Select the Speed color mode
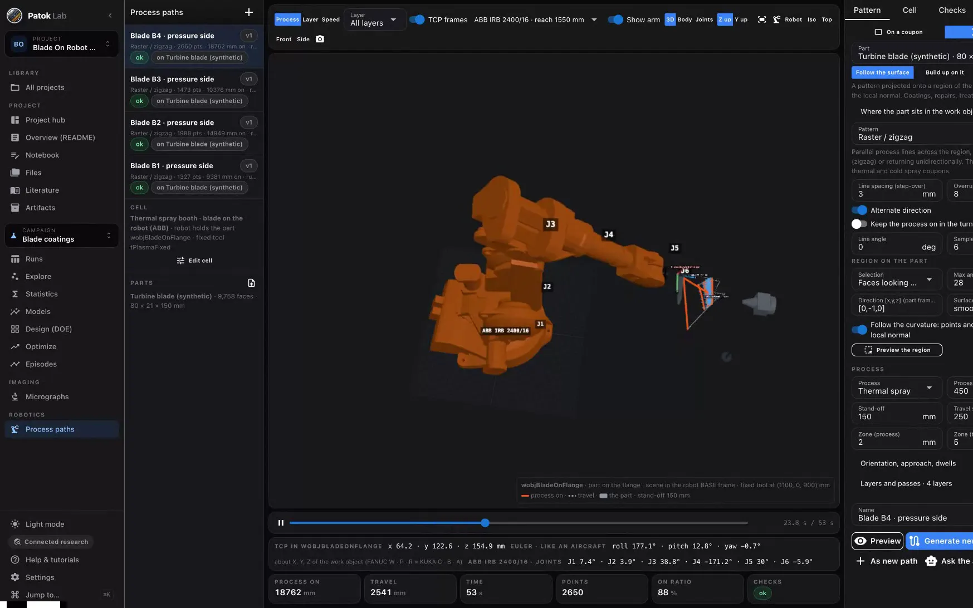The height and width of the screenshot is (608, 973). coord(330,19)
